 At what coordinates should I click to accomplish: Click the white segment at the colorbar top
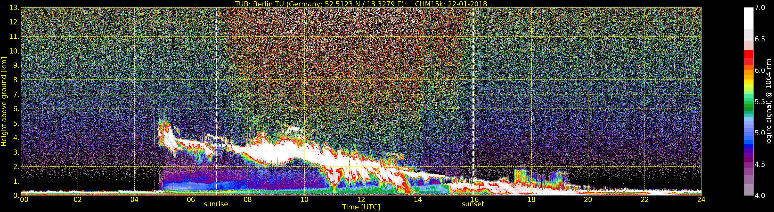(748, 18)
